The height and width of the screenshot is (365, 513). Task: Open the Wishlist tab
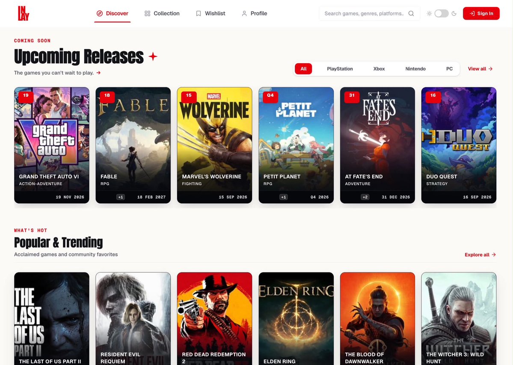pyautogui.click(x=211, y=13)
